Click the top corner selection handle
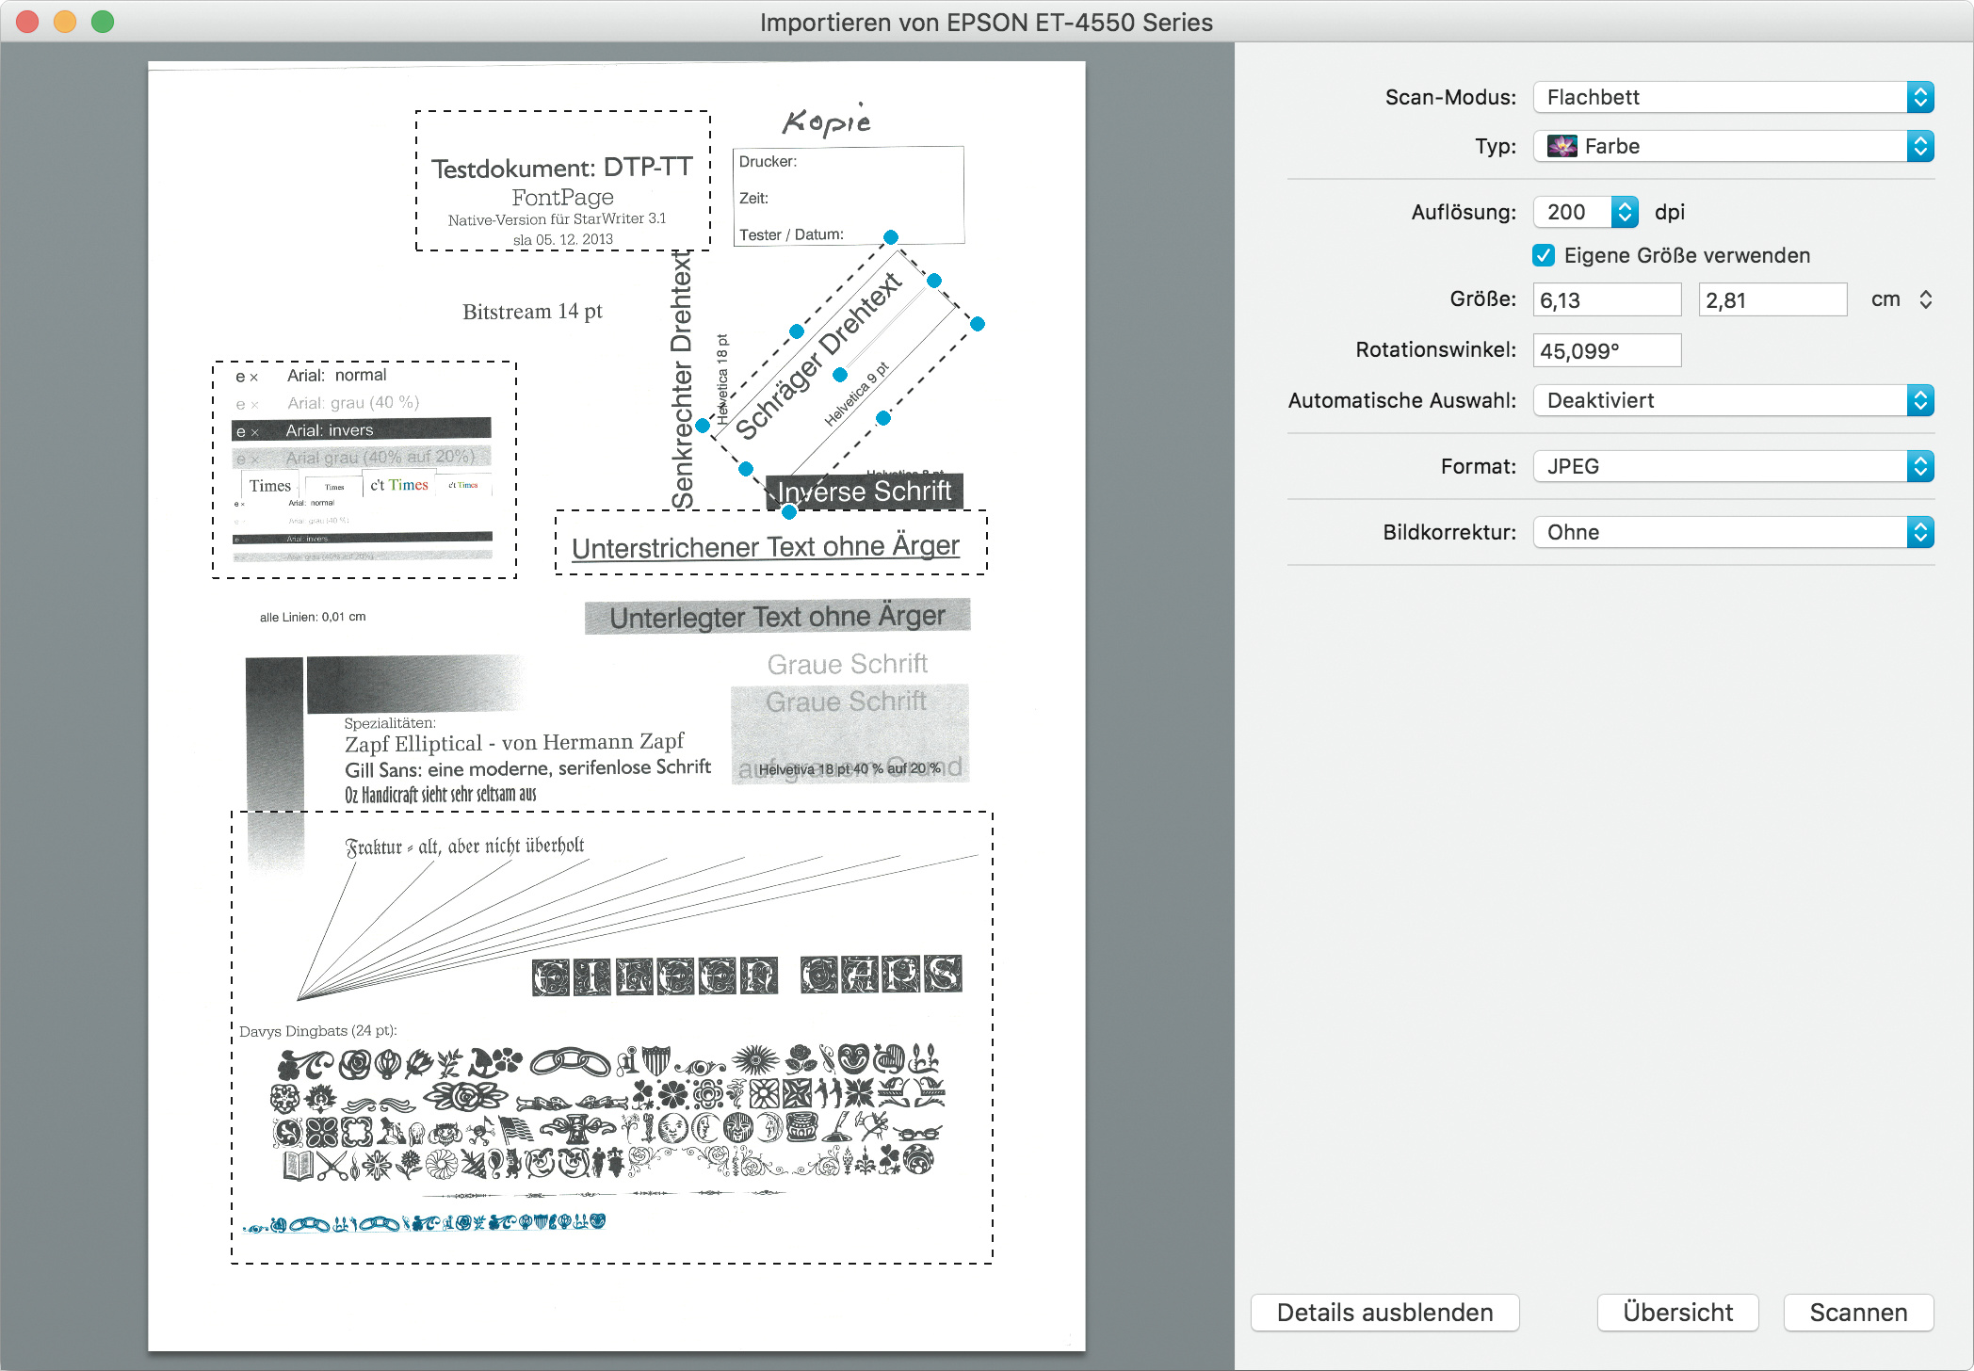The height and width of the screenshot is (1371, 1974). [x=890, y=237]
